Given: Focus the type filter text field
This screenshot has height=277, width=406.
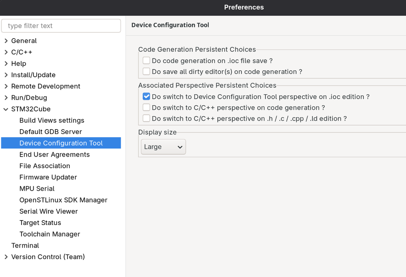Looking at the screenshot, I should (61, 26).
